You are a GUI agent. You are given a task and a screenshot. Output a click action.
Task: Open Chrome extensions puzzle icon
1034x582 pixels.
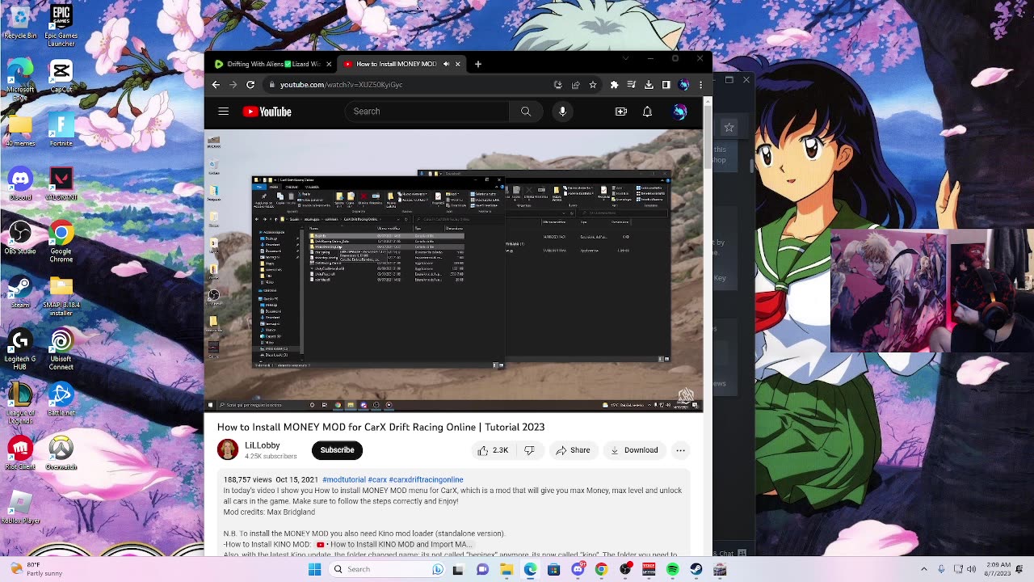tap(614, 84)
